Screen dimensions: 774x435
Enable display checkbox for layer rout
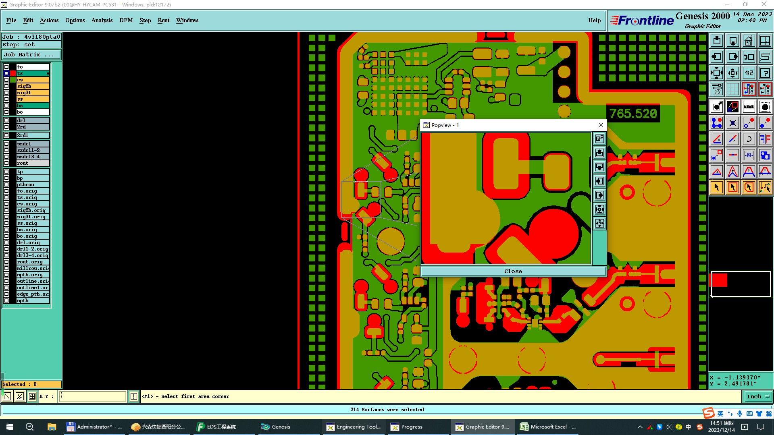(6, 163)
